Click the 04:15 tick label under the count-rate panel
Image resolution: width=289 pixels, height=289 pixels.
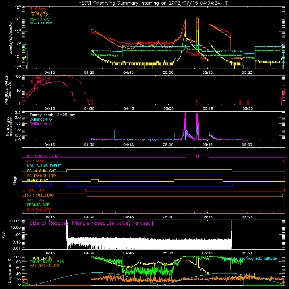[49, 73]
